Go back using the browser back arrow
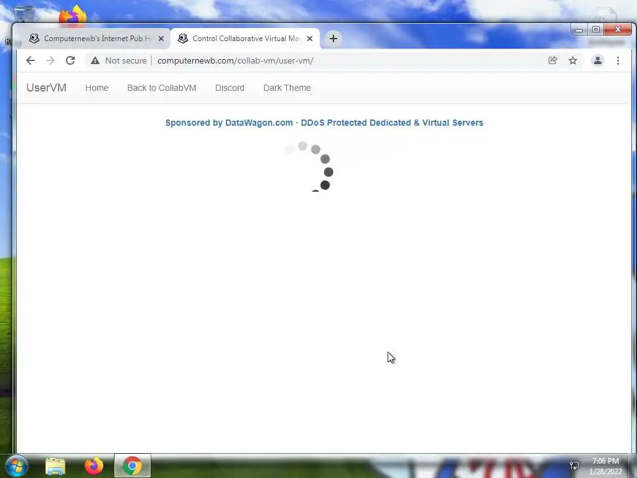637x478 pixels. [30, 60]
